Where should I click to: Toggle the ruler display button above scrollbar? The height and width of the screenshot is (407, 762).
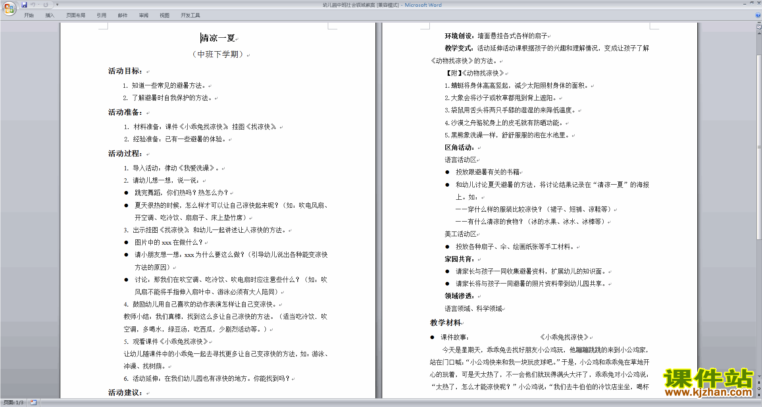click(759, 27)
